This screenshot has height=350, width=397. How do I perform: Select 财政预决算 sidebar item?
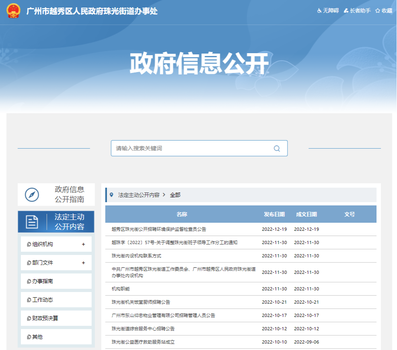[x=45, y=318]
